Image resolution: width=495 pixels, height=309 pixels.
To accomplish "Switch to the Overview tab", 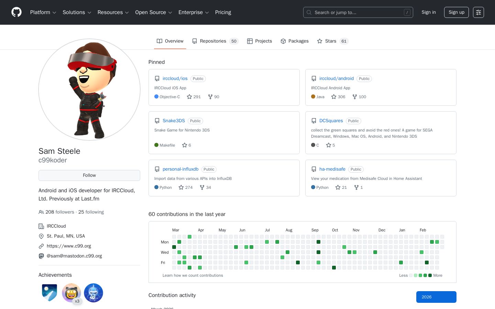I will (170, 41).
